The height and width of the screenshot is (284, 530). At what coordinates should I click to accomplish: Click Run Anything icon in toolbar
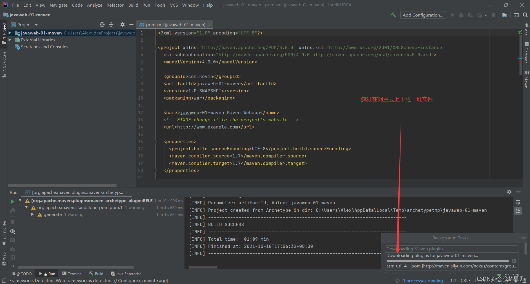point(516,15)
